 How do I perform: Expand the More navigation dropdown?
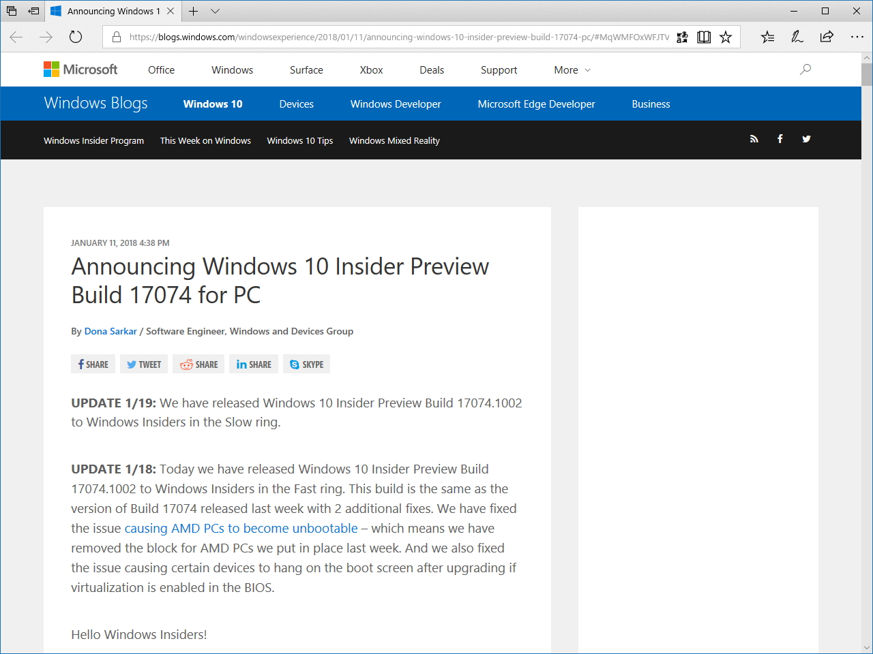(572, 69)
